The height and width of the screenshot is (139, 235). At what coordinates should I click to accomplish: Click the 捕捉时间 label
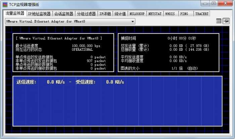[128, 38]
